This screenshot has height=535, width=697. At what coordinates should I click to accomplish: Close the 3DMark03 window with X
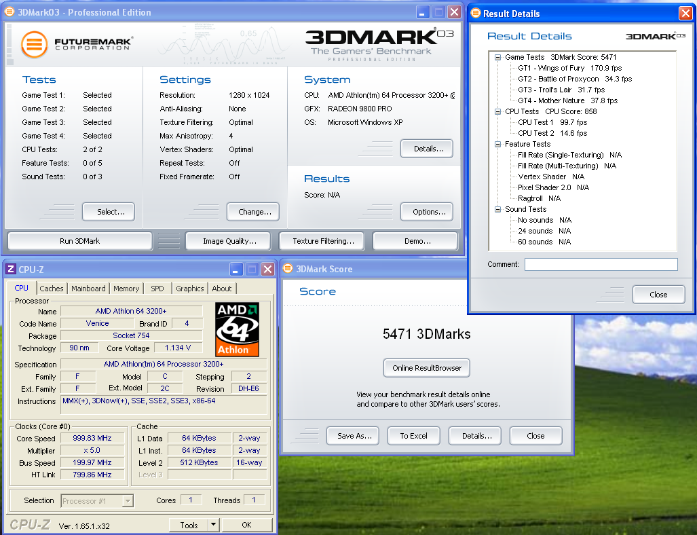tap(454, 12)
